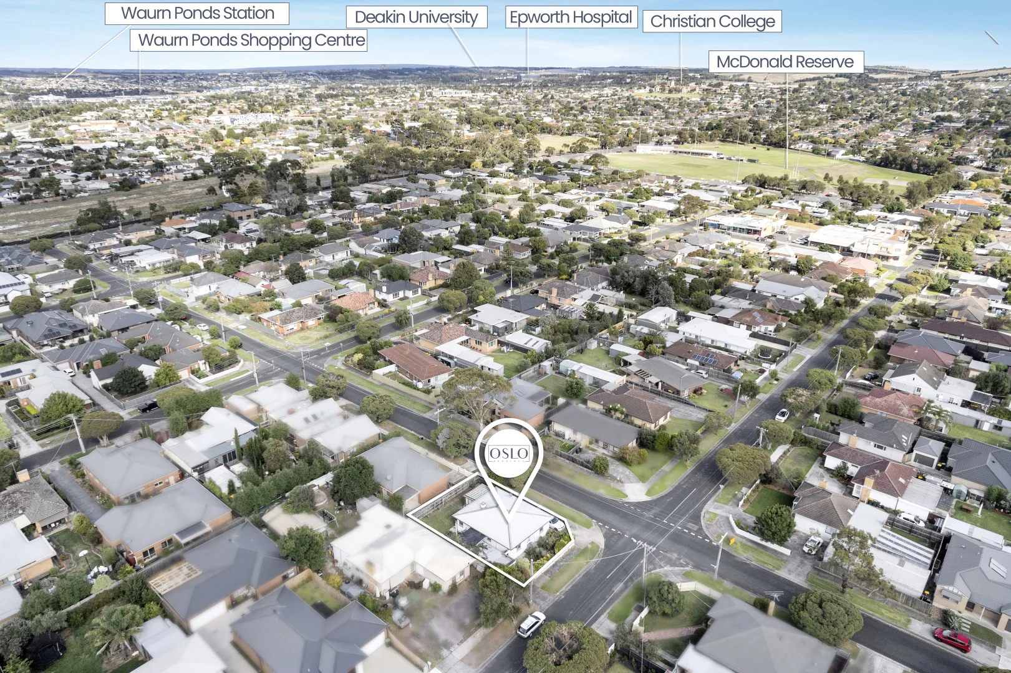Select the McDonald Reserve menu entry

point(786,62)
